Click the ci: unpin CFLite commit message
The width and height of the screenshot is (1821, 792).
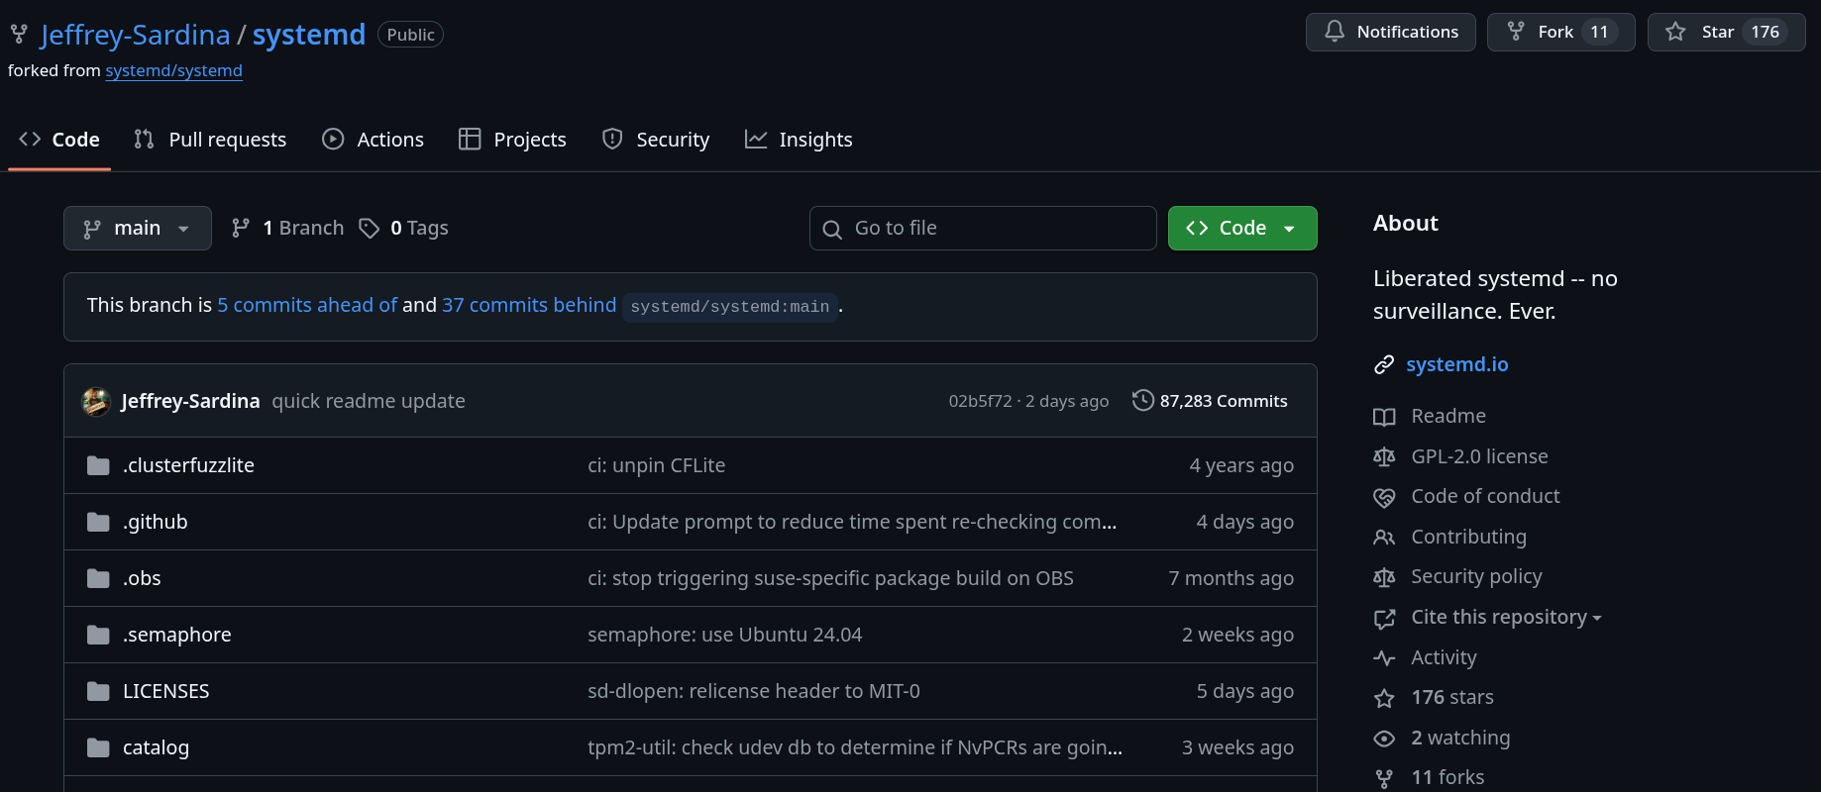[x=657, y=465]
